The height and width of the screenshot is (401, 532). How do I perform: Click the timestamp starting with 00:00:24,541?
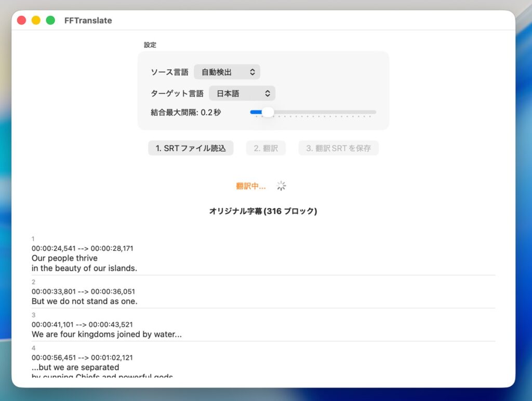82,248
